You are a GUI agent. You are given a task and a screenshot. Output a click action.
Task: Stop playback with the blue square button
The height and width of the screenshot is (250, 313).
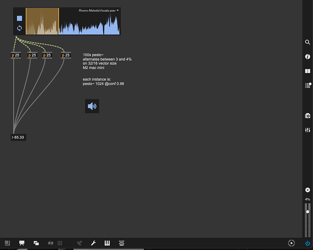click(20, 18)
